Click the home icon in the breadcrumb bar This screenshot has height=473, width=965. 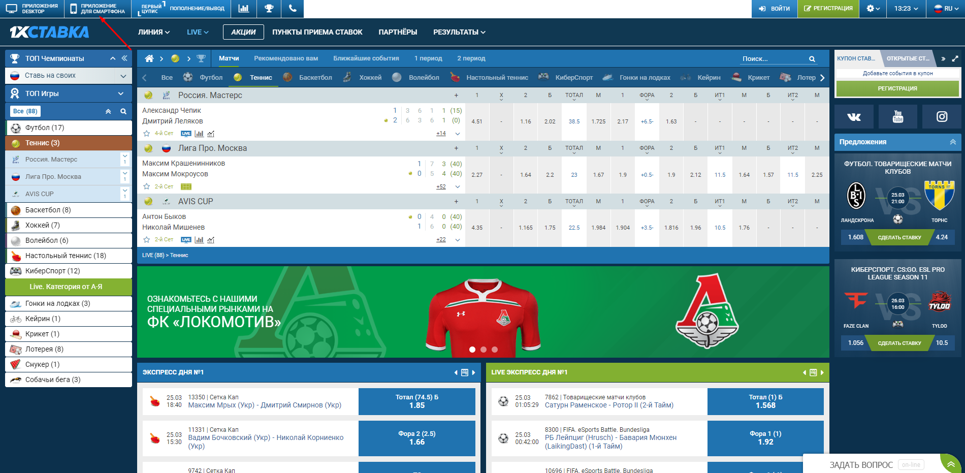pyautogui.click(x=149, y=58)
